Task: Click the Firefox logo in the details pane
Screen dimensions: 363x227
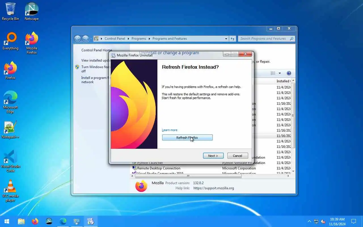Action: (x=141, y=186)
